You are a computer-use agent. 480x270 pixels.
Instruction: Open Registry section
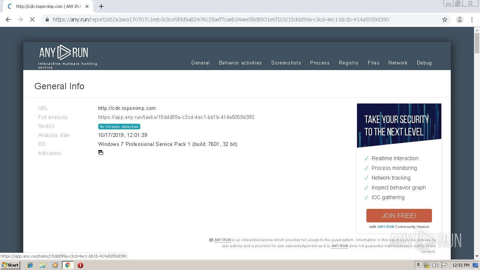click(349, 63)
